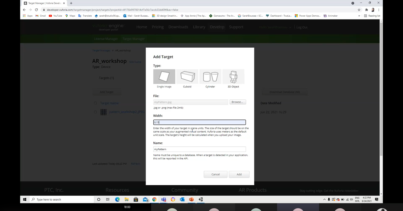Open the Mail app on the taskbar
This screenshot has width=403, height=211.
click(145, 199)
